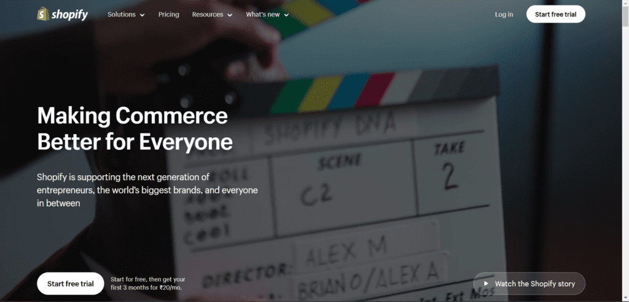
Task: Open the Watch the Shopify story button
Action: 529,284
